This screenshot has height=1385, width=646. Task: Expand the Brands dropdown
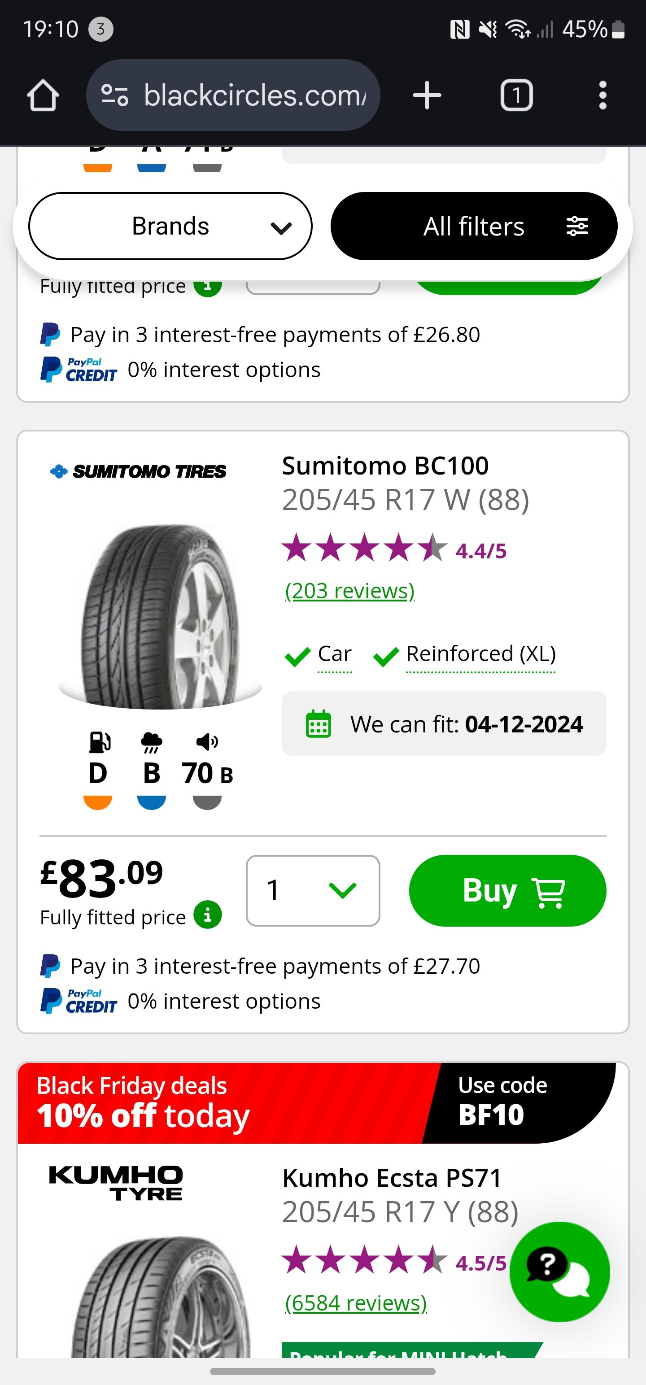click(x=170, y=226)
